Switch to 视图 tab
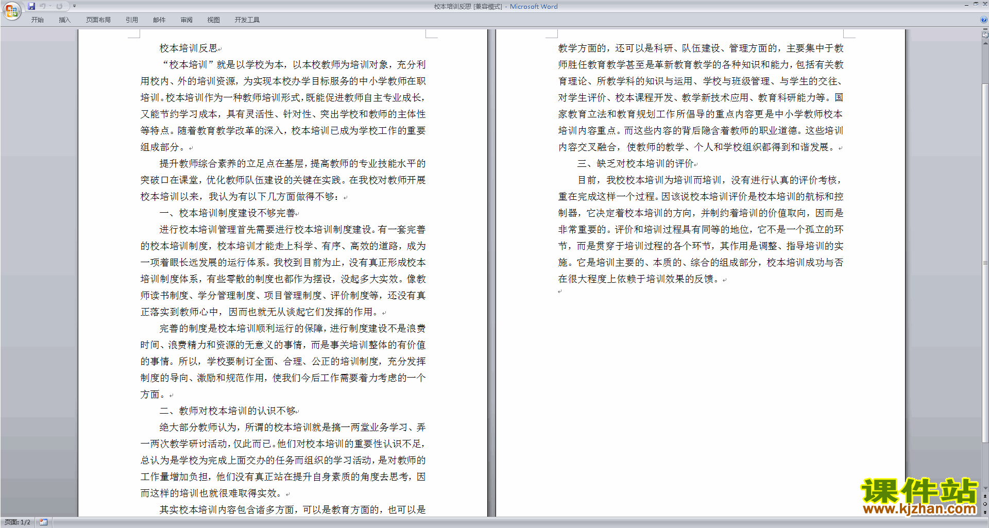The image size is (989, 528). point(214,20)
